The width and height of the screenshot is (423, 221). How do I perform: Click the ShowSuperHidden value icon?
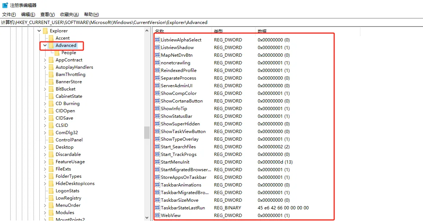tap(158, 124)
